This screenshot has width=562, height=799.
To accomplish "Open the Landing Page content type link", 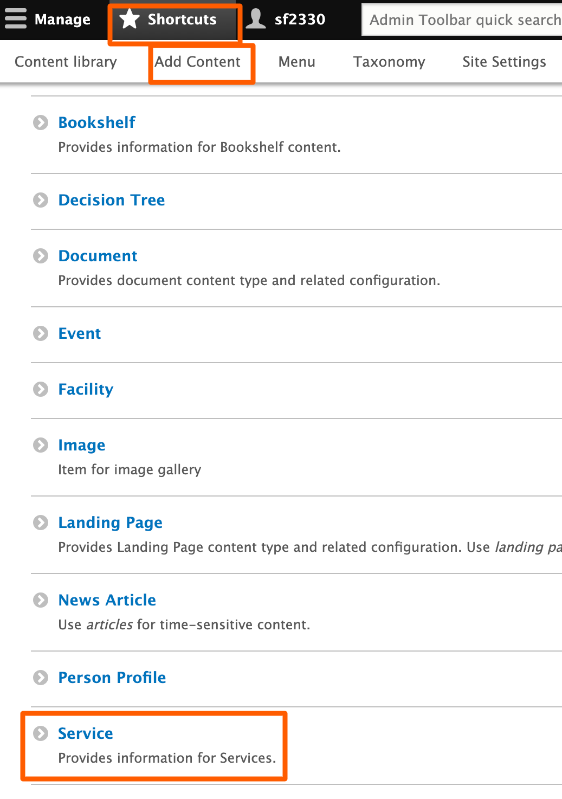I will (x=111, y=523).
